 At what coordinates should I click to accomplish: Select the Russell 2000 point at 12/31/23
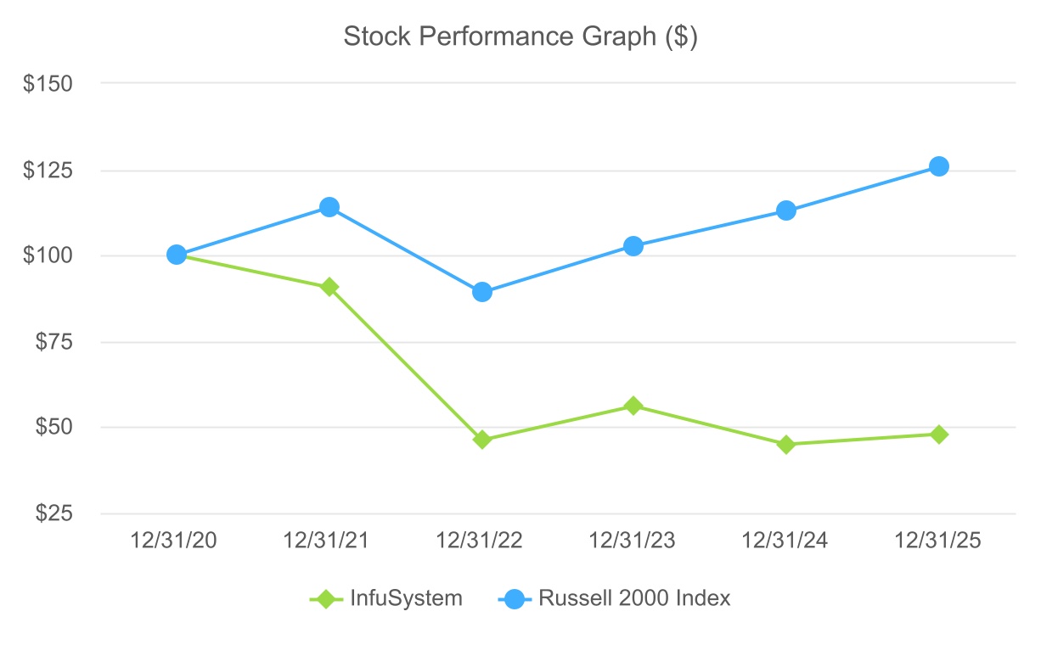[633, 246]
